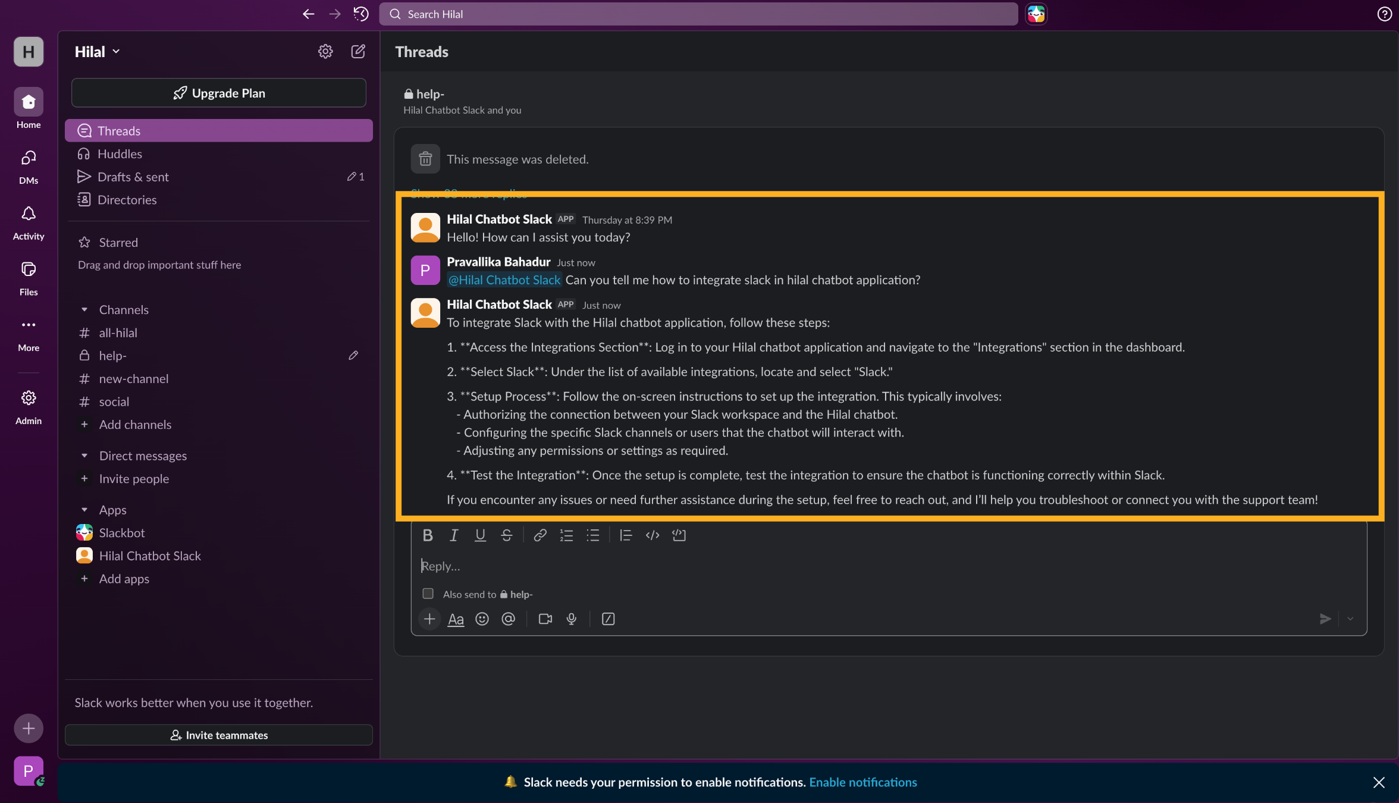Viewport: 1399px width, 803px height.
Task: Enable the Also send to help- checkbox
Action: tap(428, 594)
